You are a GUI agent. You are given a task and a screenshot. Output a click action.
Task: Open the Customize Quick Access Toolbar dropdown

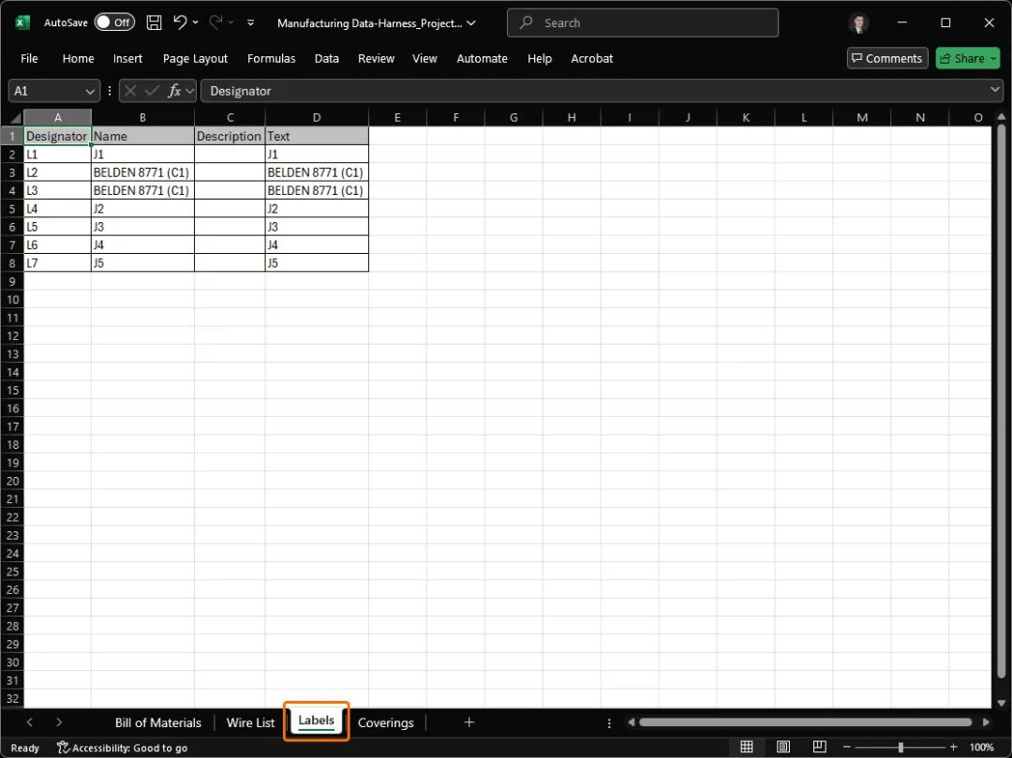pos(250,22)
